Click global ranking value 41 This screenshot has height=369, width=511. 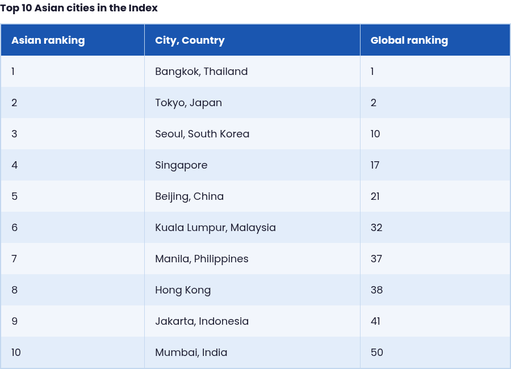point(375,321)
